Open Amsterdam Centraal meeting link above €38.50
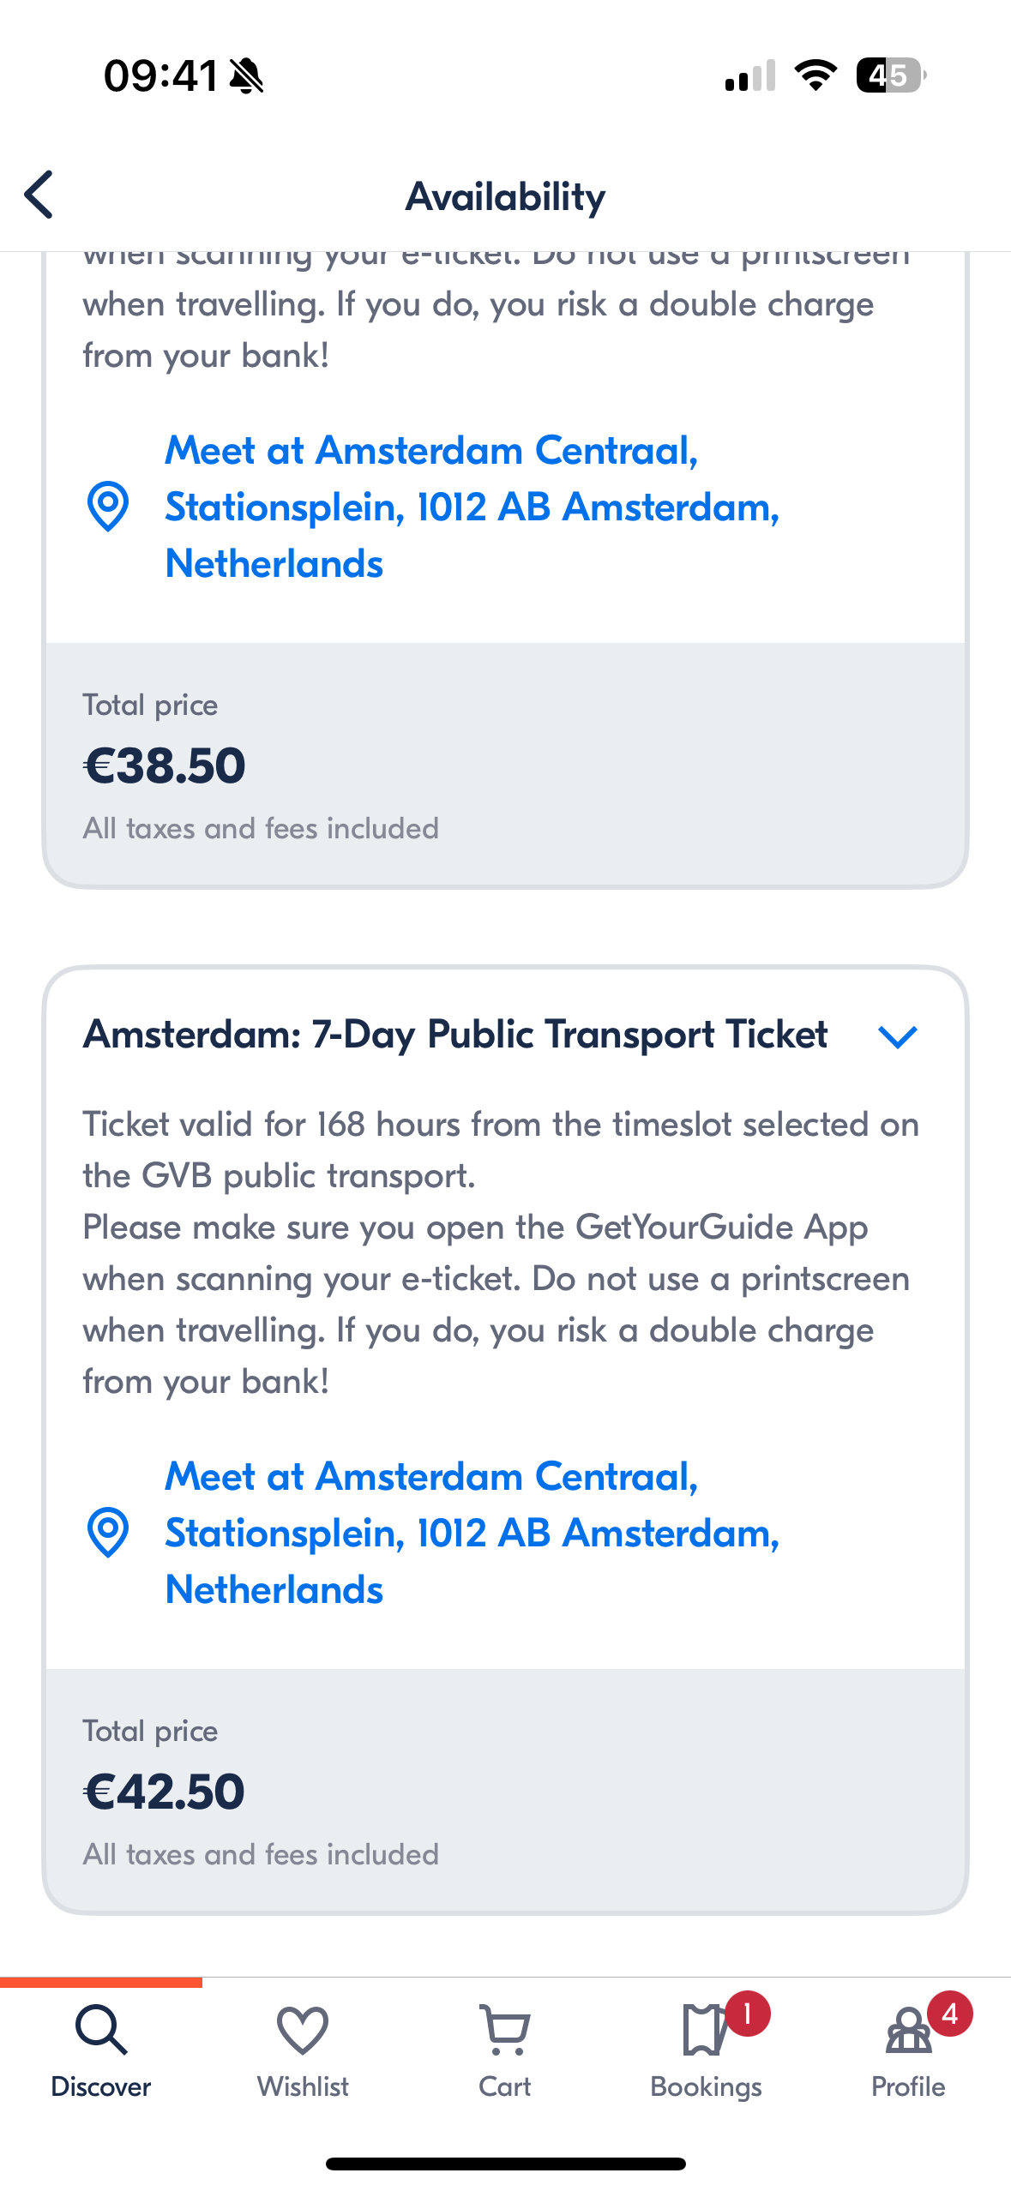Image resolution: width=1011 pixels, height=2191 pixels. 472,507
